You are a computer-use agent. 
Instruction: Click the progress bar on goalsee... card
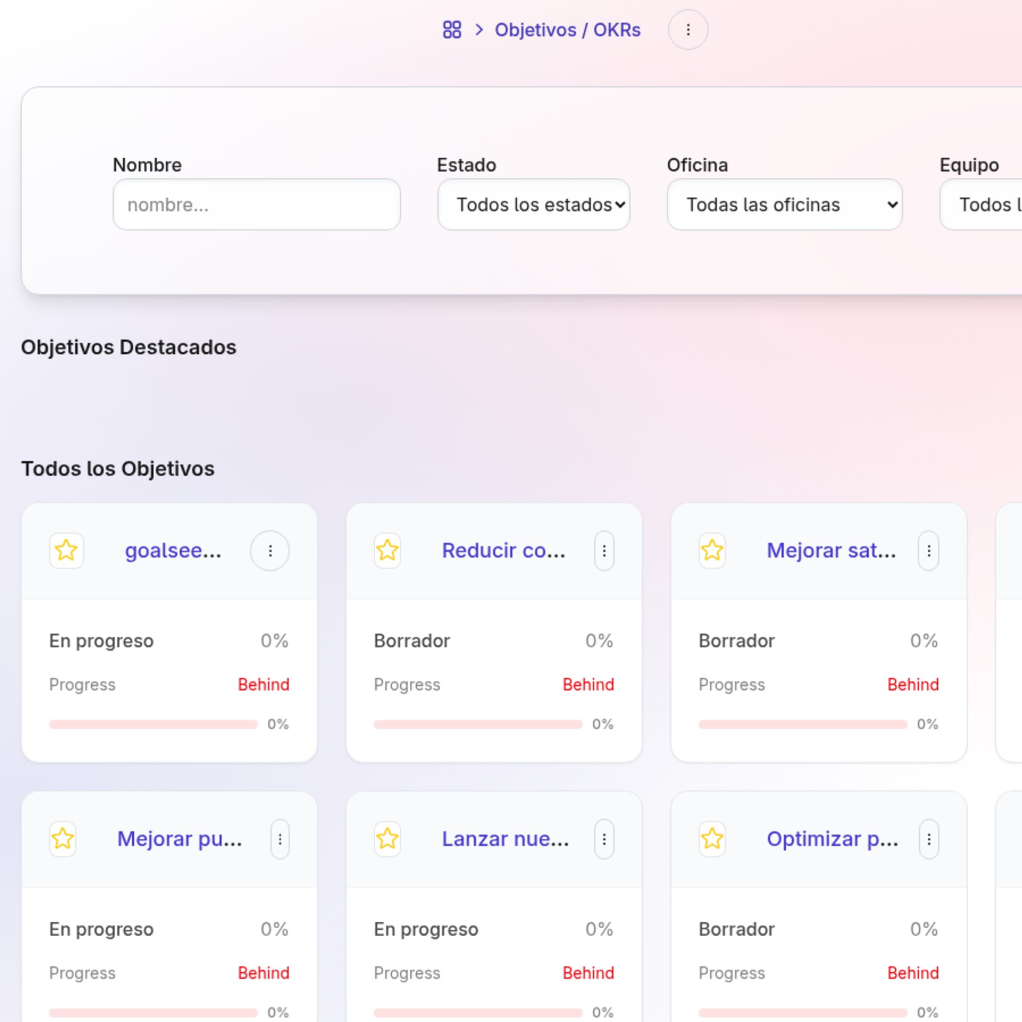coord(153,724)
